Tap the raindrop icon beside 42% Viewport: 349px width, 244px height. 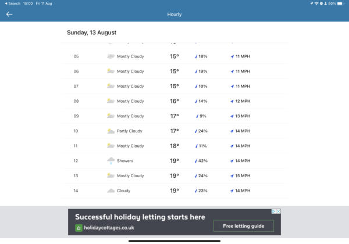[196, 161]
